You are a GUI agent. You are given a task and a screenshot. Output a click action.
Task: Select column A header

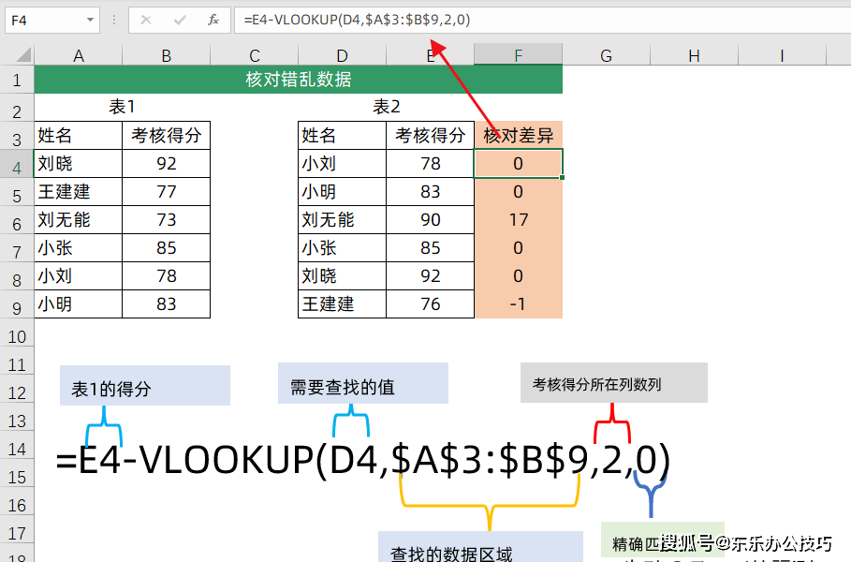pyautogui.click(x=78, y=55)
